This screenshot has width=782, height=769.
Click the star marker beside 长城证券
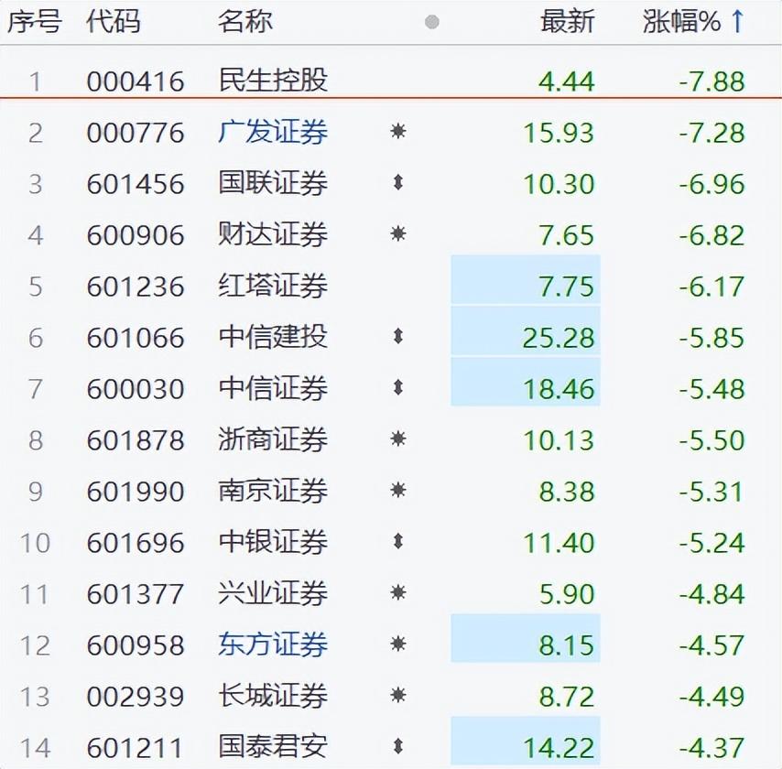point(398,695)
